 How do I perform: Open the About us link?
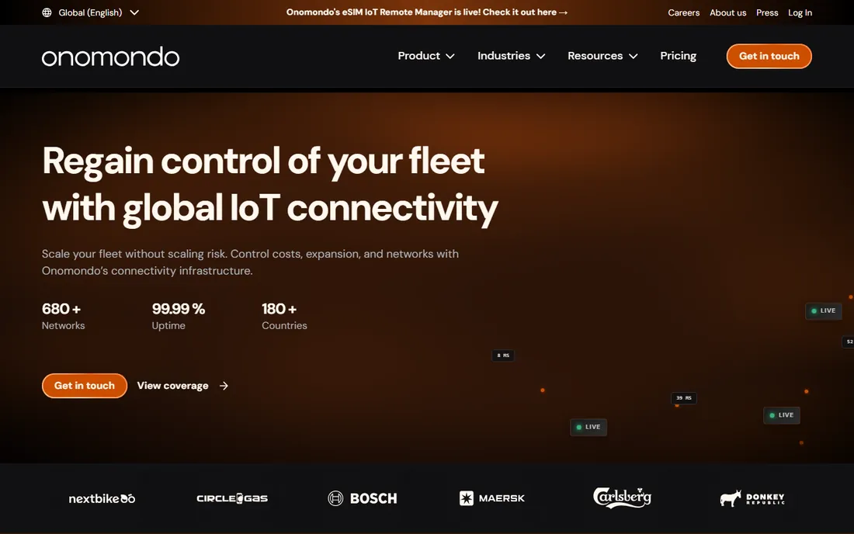727,12
